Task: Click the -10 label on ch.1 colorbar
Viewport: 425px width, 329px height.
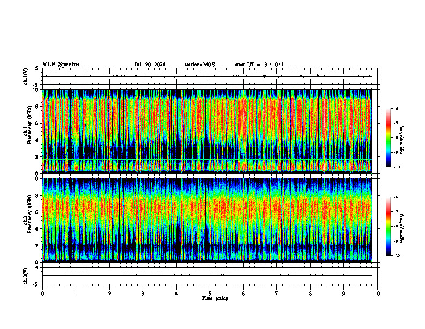Action: [x=397, y=167]
